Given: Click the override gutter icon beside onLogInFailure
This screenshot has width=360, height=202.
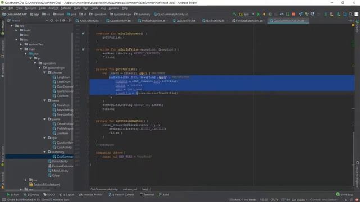Looking at the screenshot, I should (83, 49).
